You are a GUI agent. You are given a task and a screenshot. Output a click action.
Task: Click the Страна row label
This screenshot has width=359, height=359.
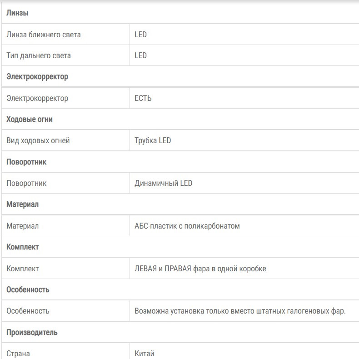coord(18,354)
